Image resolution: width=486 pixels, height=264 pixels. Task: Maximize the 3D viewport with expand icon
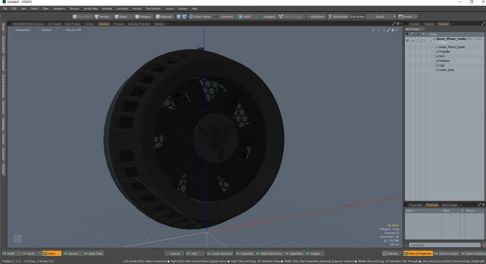pyautogui.click(x=389, y=30)
